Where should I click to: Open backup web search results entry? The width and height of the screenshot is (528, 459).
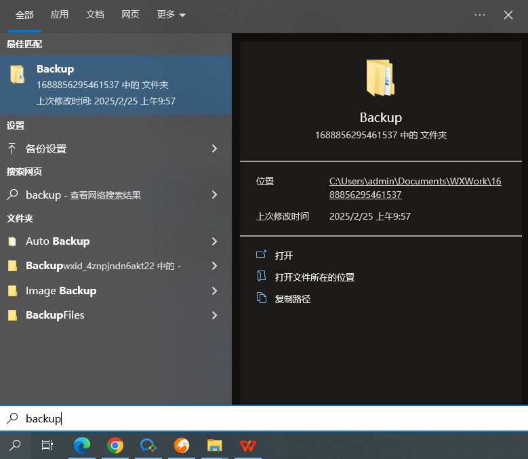tap(116, 195)
